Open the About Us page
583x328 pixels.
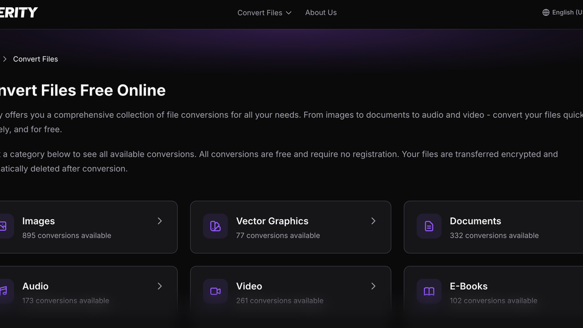point(321,12)
